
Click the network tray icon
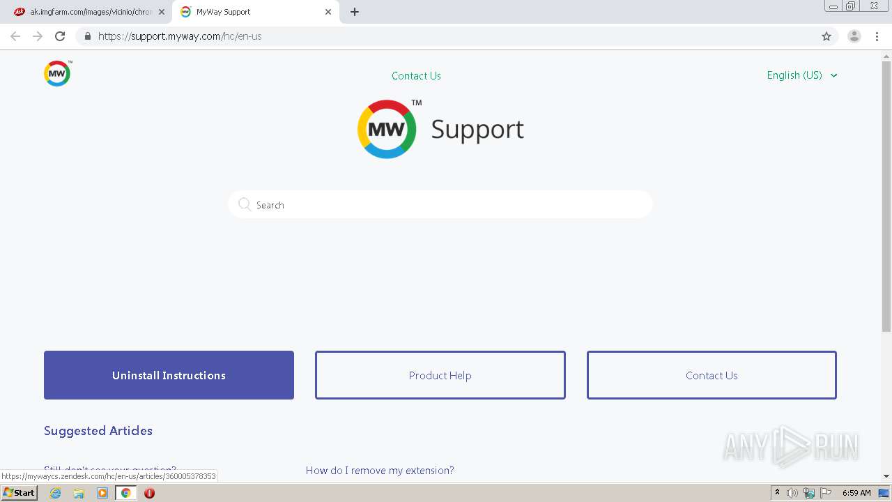[809, 493]
